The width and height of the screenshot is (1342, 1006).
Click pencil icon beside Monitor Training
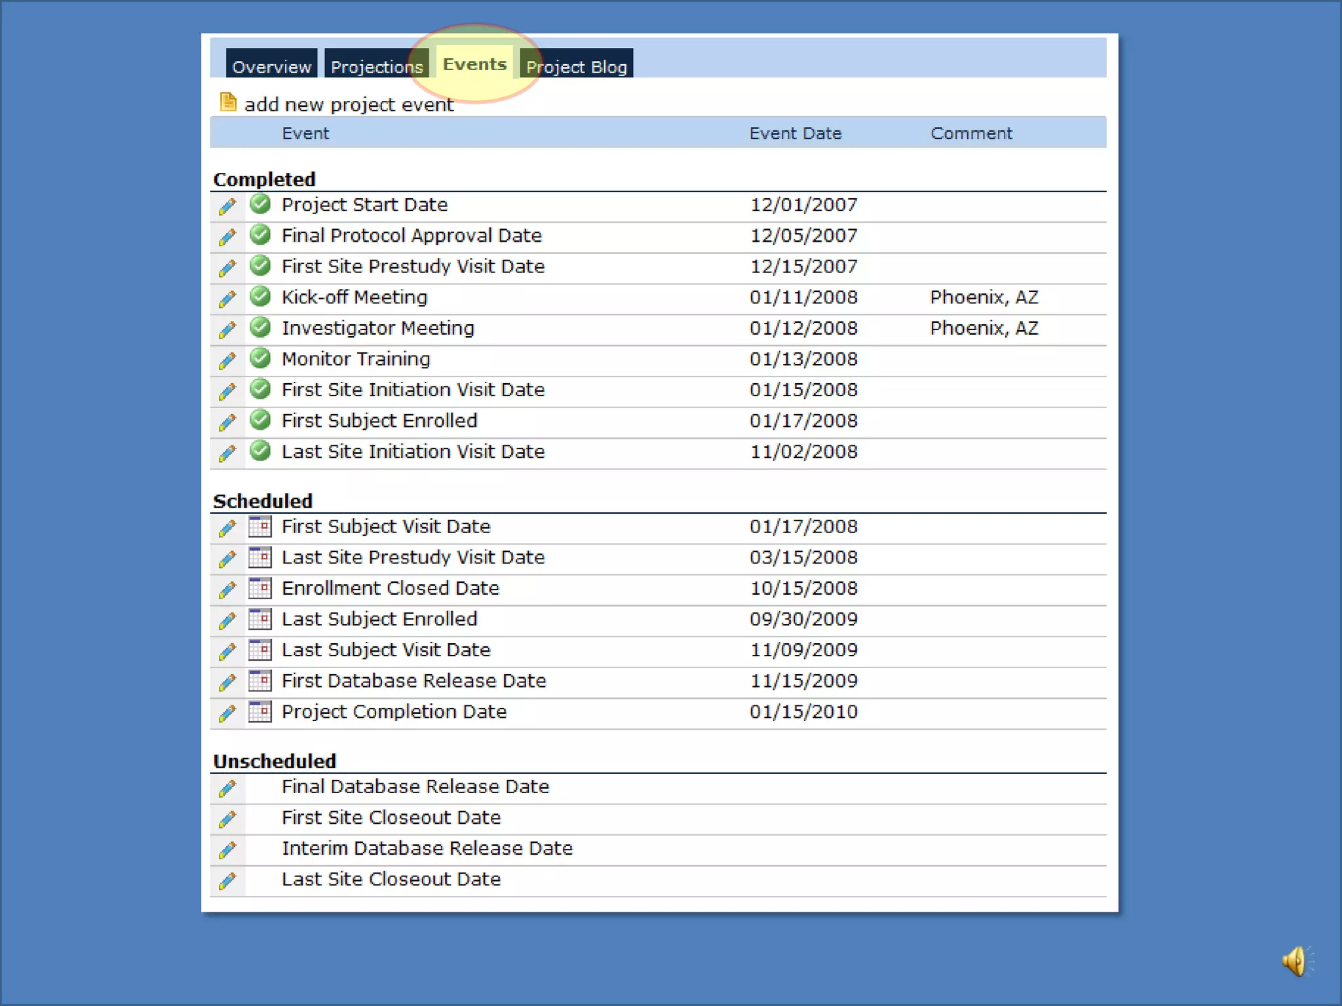(227, 360)
